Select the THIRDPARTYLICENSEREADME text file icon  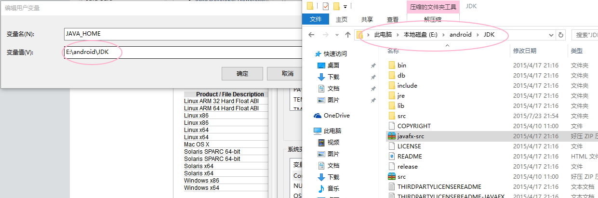[x=391, y=186]
